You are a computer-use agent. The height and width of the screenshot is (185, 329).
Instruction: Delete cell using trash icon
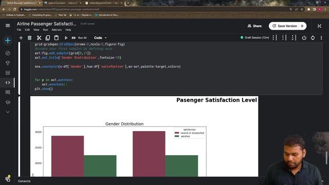pos(30,38)
